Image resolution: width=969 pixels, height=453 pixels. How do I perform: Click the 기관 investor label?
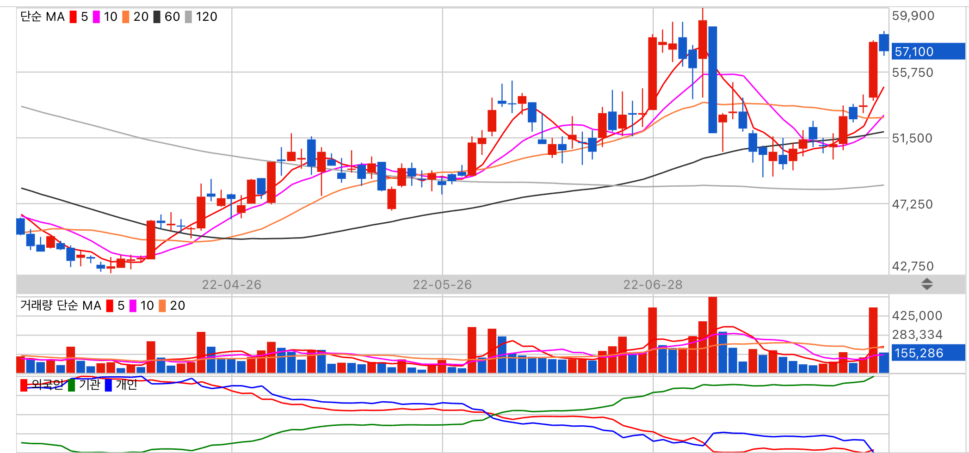tap(89, 385)
